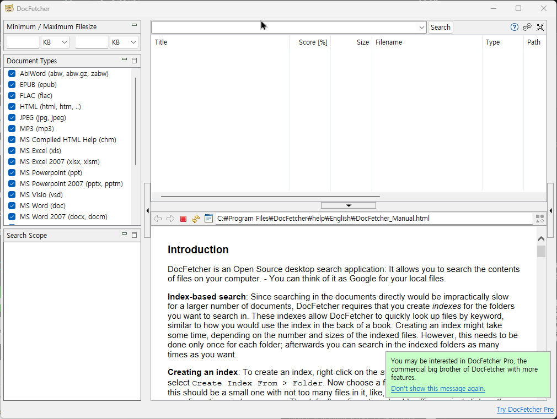557x419 pixels.
Task: Open the manual help icon
Action: click(514, 28)
